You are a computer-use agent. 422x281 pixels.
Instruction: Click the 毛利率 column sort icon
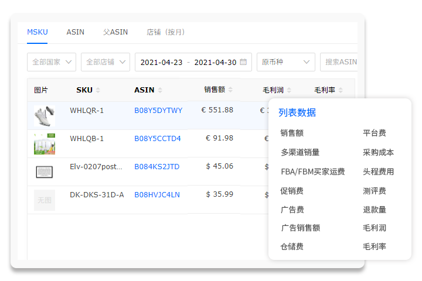tap(341, 90)
